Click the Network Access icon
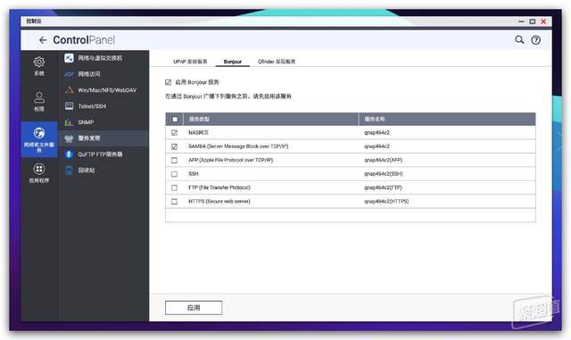 69,74
